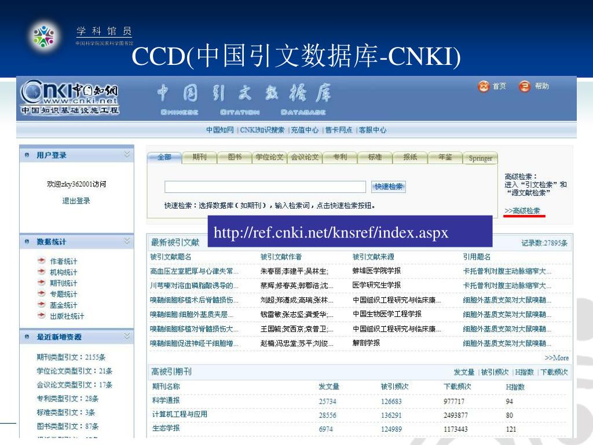
Task: Click the 期刊统计 arrow icon
Action: tap(42, 283)
